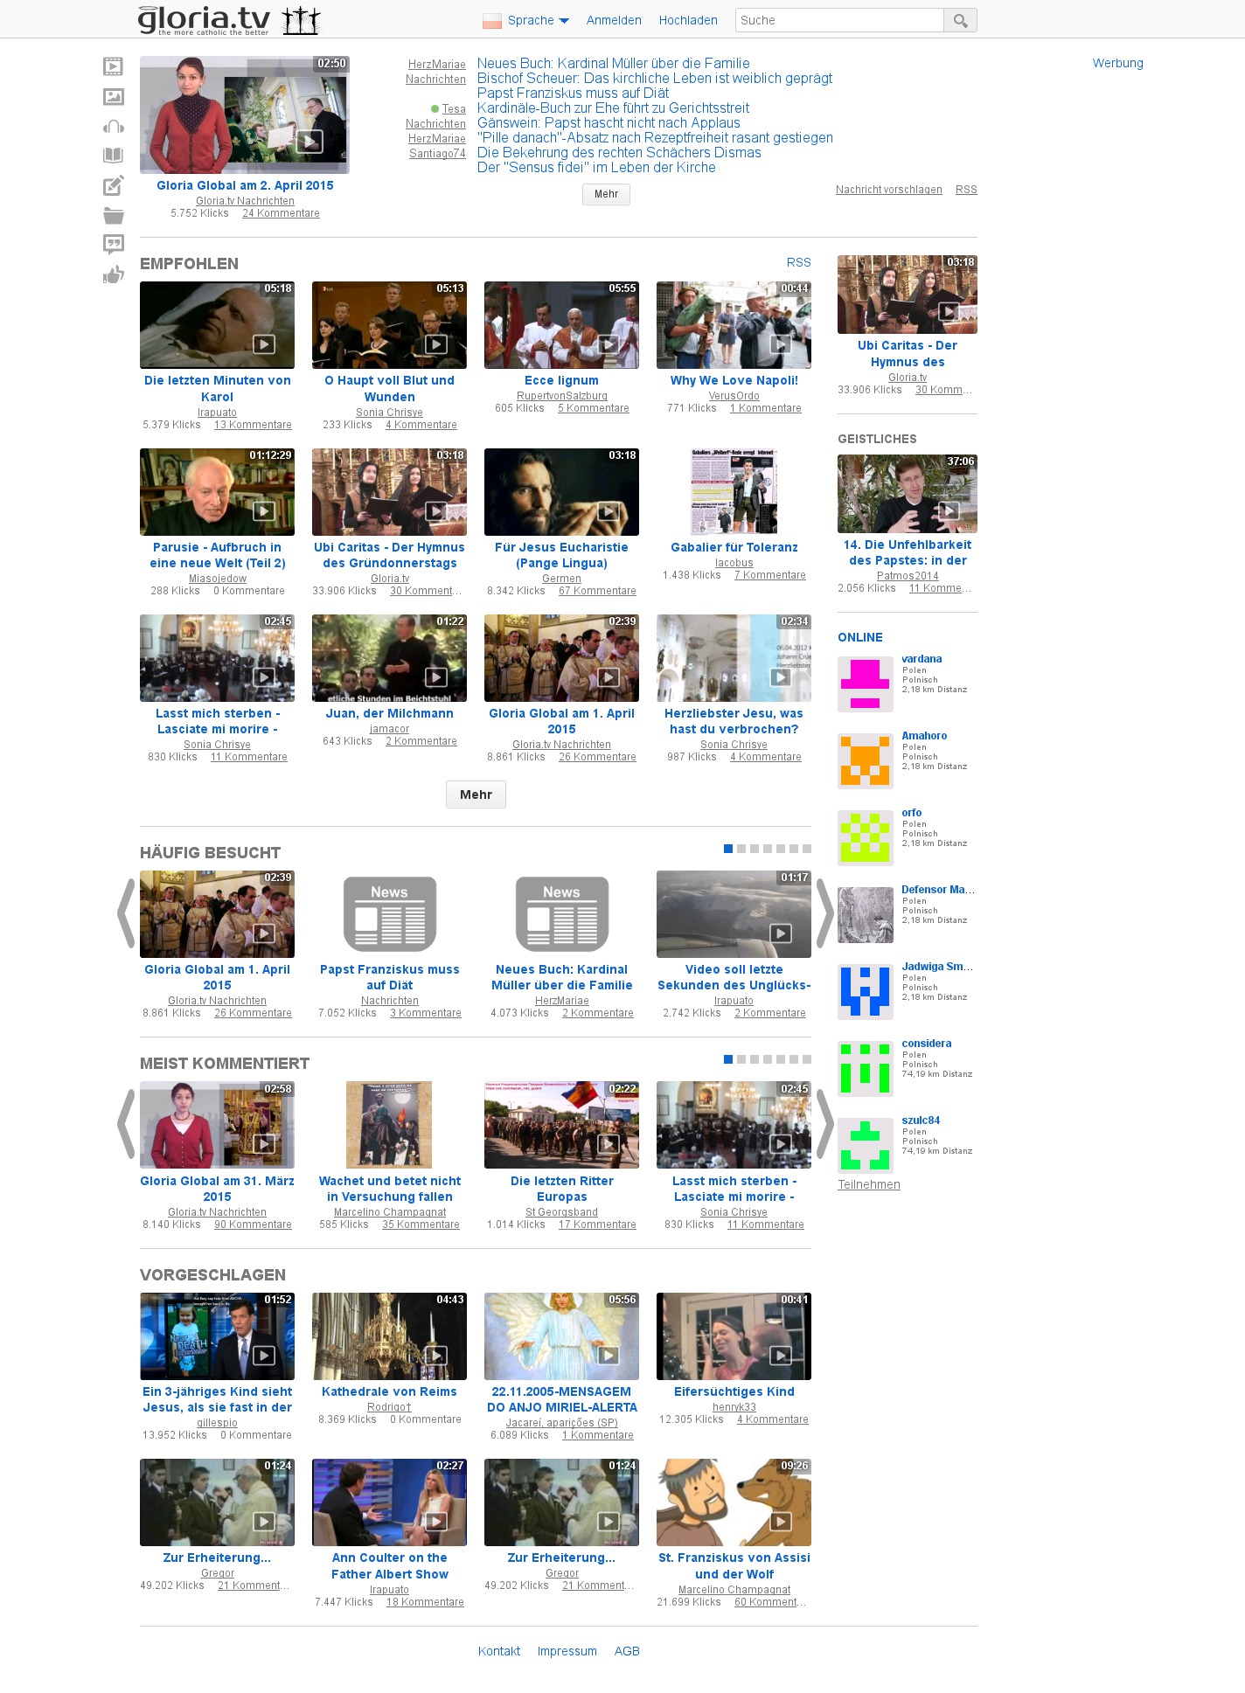The image size is (1245, 1693).
Task: Open the '24 Kommentare' link under Gloria Global
Action: point(281,213)
